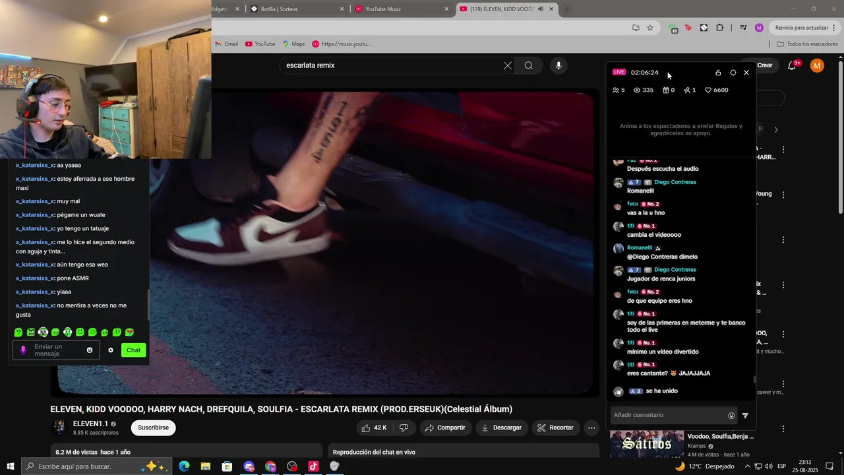Viewport: 844px width, 475px height.
Task: Open the Windows Start menu
Action: (10, 466)
